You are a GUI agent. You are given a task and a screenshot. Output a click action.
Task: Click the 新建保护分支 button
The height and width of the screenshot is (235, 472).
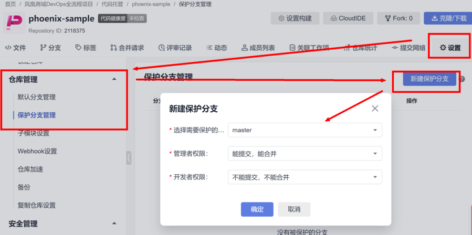point(429,79)
